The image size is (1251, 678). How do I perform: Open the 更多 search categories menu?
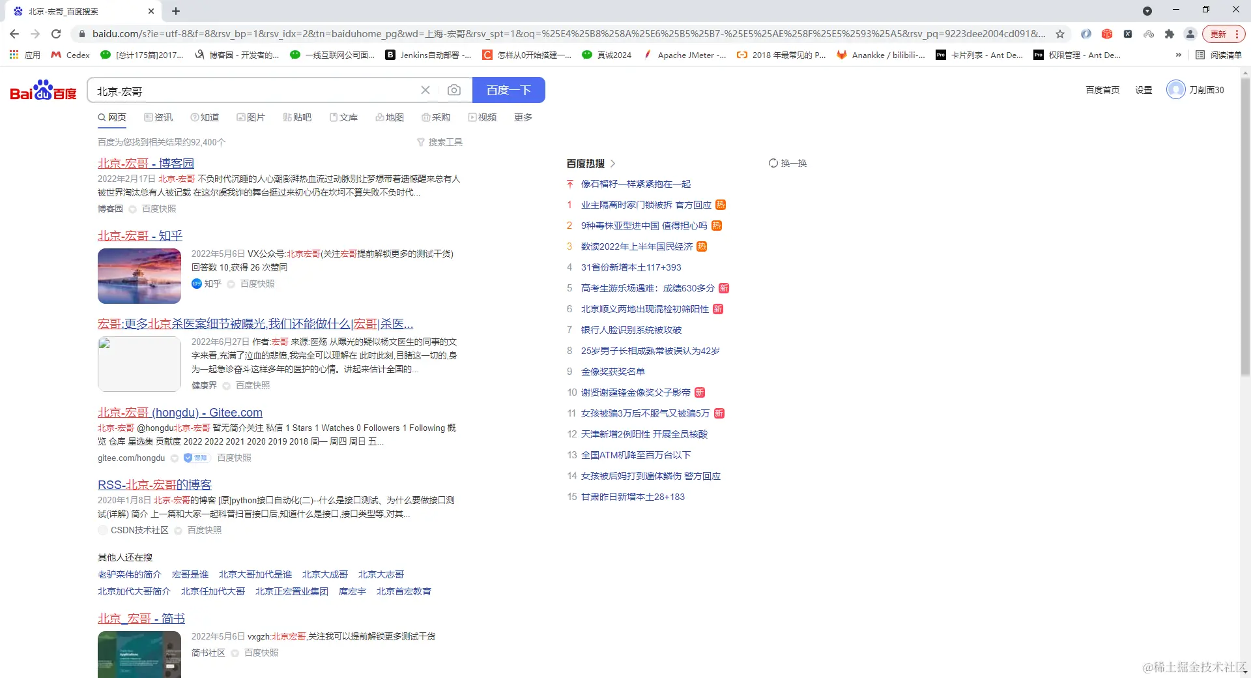click(x=523, y=117)
